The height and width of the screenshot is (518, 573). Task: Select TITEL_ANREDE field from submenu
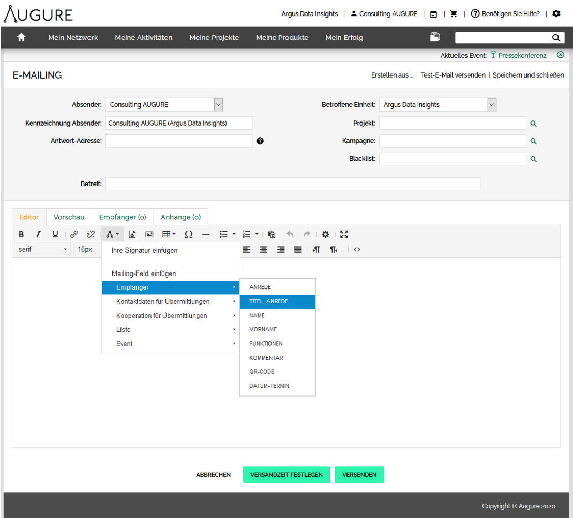pyautogui.click(x=278, y=301)
